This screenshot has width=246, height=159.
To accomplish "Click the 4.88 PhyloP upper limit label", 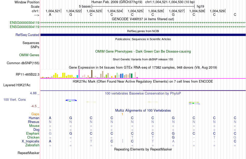I will (33, 93).
